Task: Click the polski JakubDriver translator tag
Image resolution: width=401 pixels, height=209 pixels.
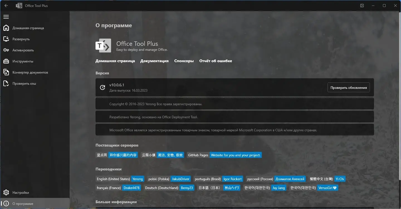Action: tap(169, 179)
